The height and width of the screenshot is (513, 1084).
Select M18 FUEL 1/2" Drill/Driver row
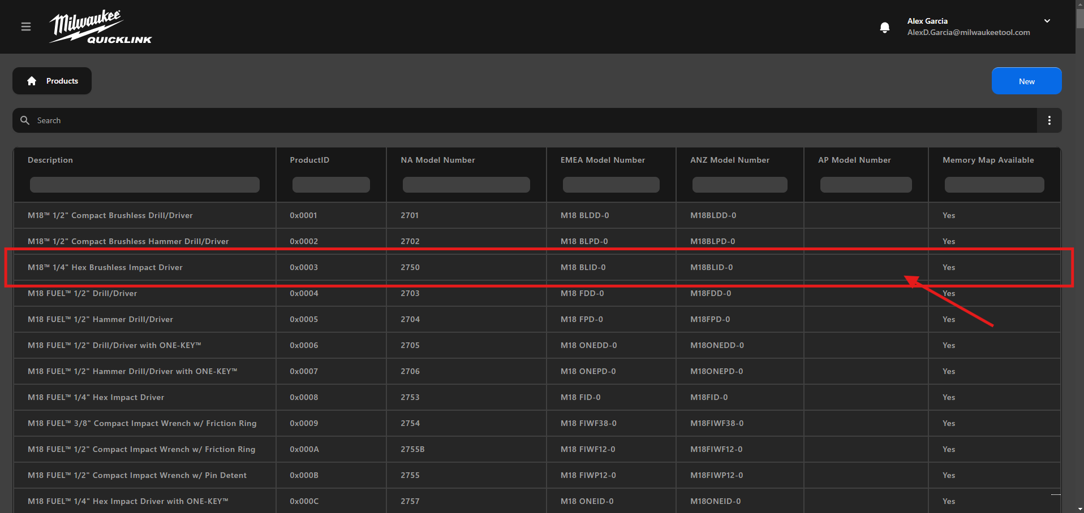(537, 293)
